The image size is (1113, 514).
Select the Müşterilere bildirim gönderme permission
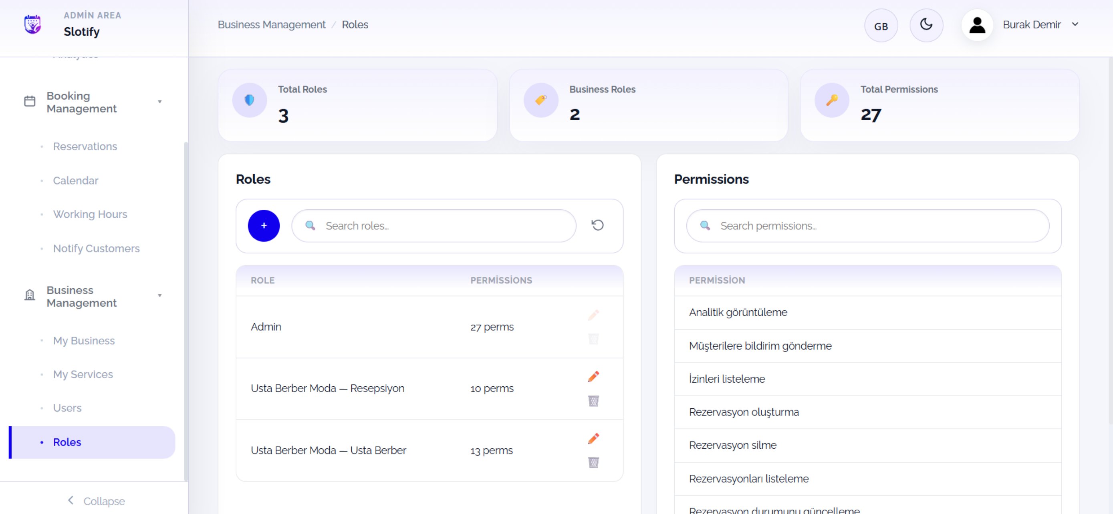coord(867,346)
